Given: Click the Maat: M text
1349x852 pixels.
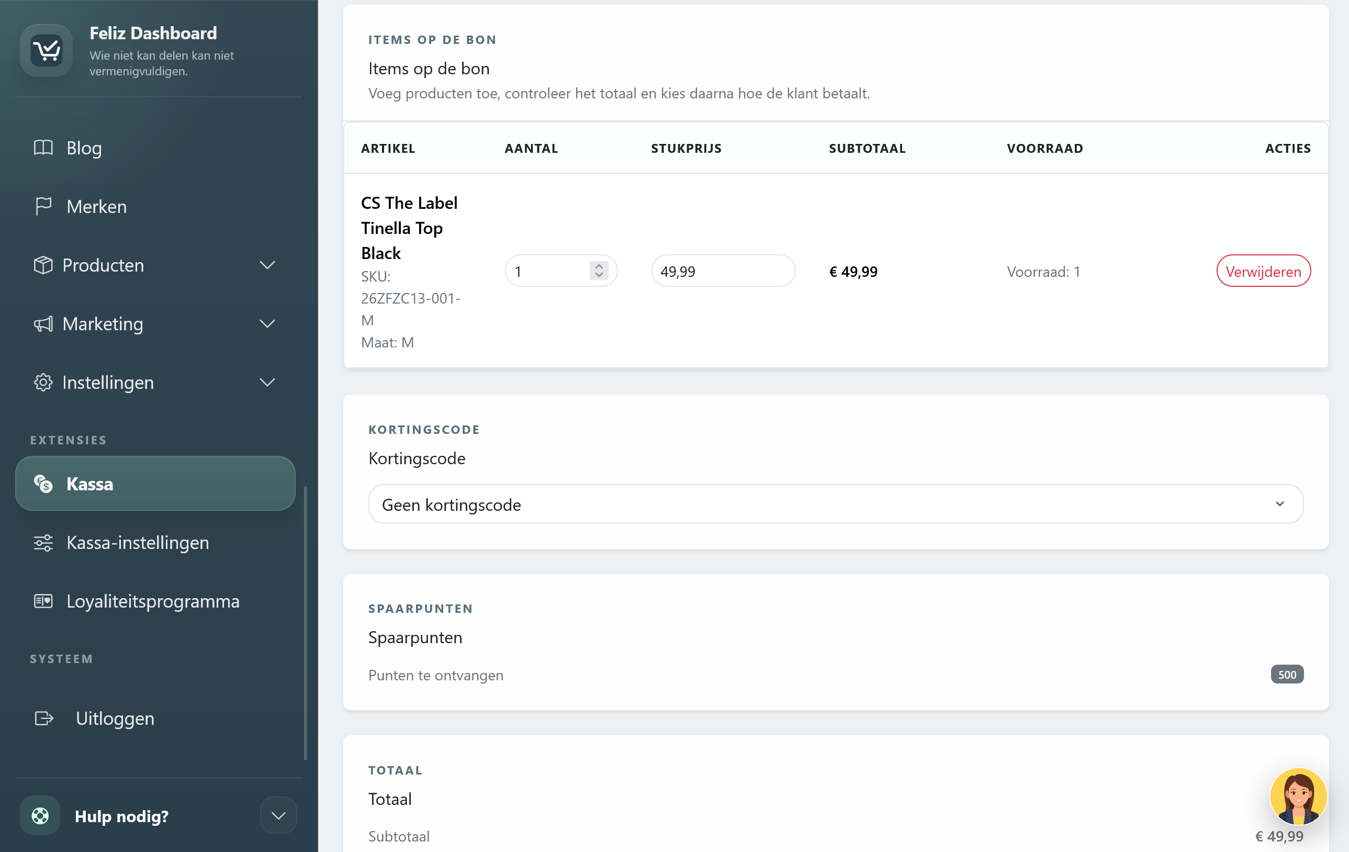Looking at the screenshot, I should [387, 342].
